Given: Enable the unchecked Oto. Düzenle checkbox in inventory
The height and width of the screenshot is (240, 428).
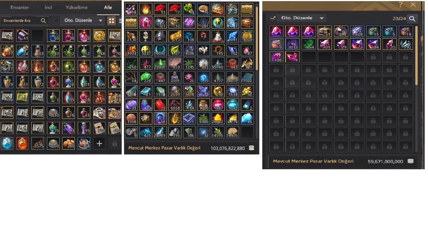Looking at the screenshot, I should click(x=57, y=20).
